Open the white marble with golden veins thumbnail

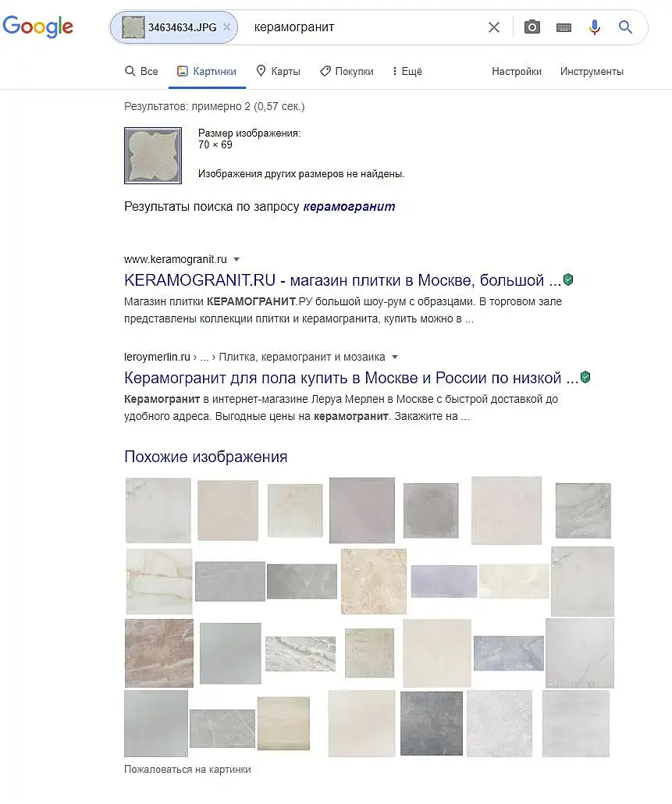pyautogui.click(x=159, y=581)
